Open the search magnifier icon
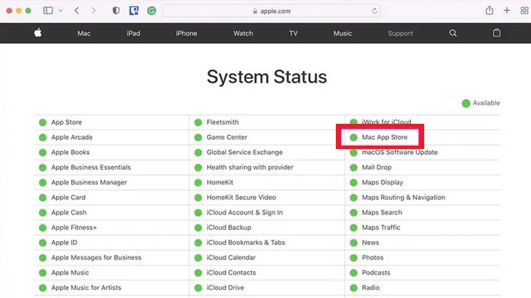 453,33
